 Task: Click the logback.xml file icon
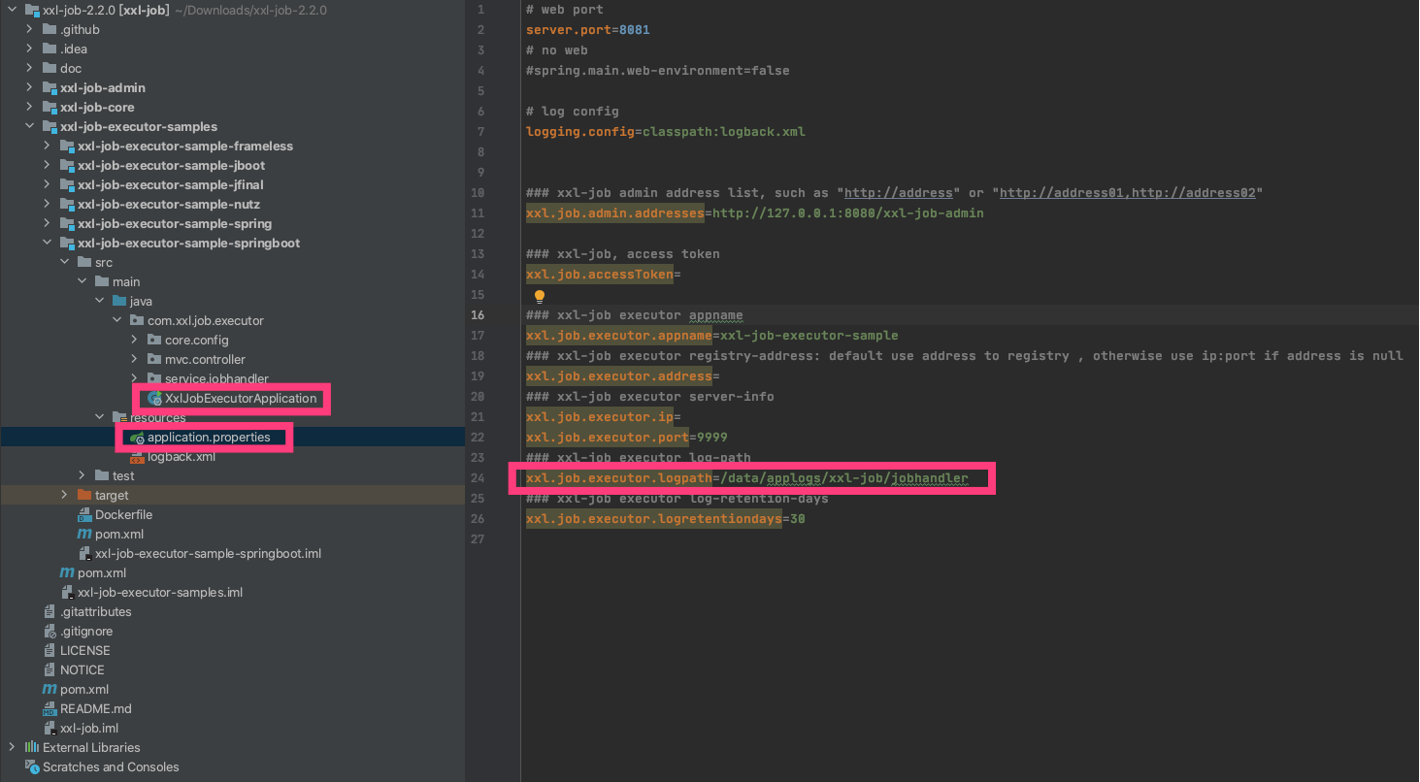tap(137, 457)
